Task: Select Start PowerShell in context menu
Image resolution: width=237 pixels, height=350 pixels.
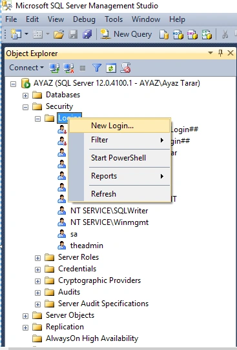Action: click(x=119, y=158)
